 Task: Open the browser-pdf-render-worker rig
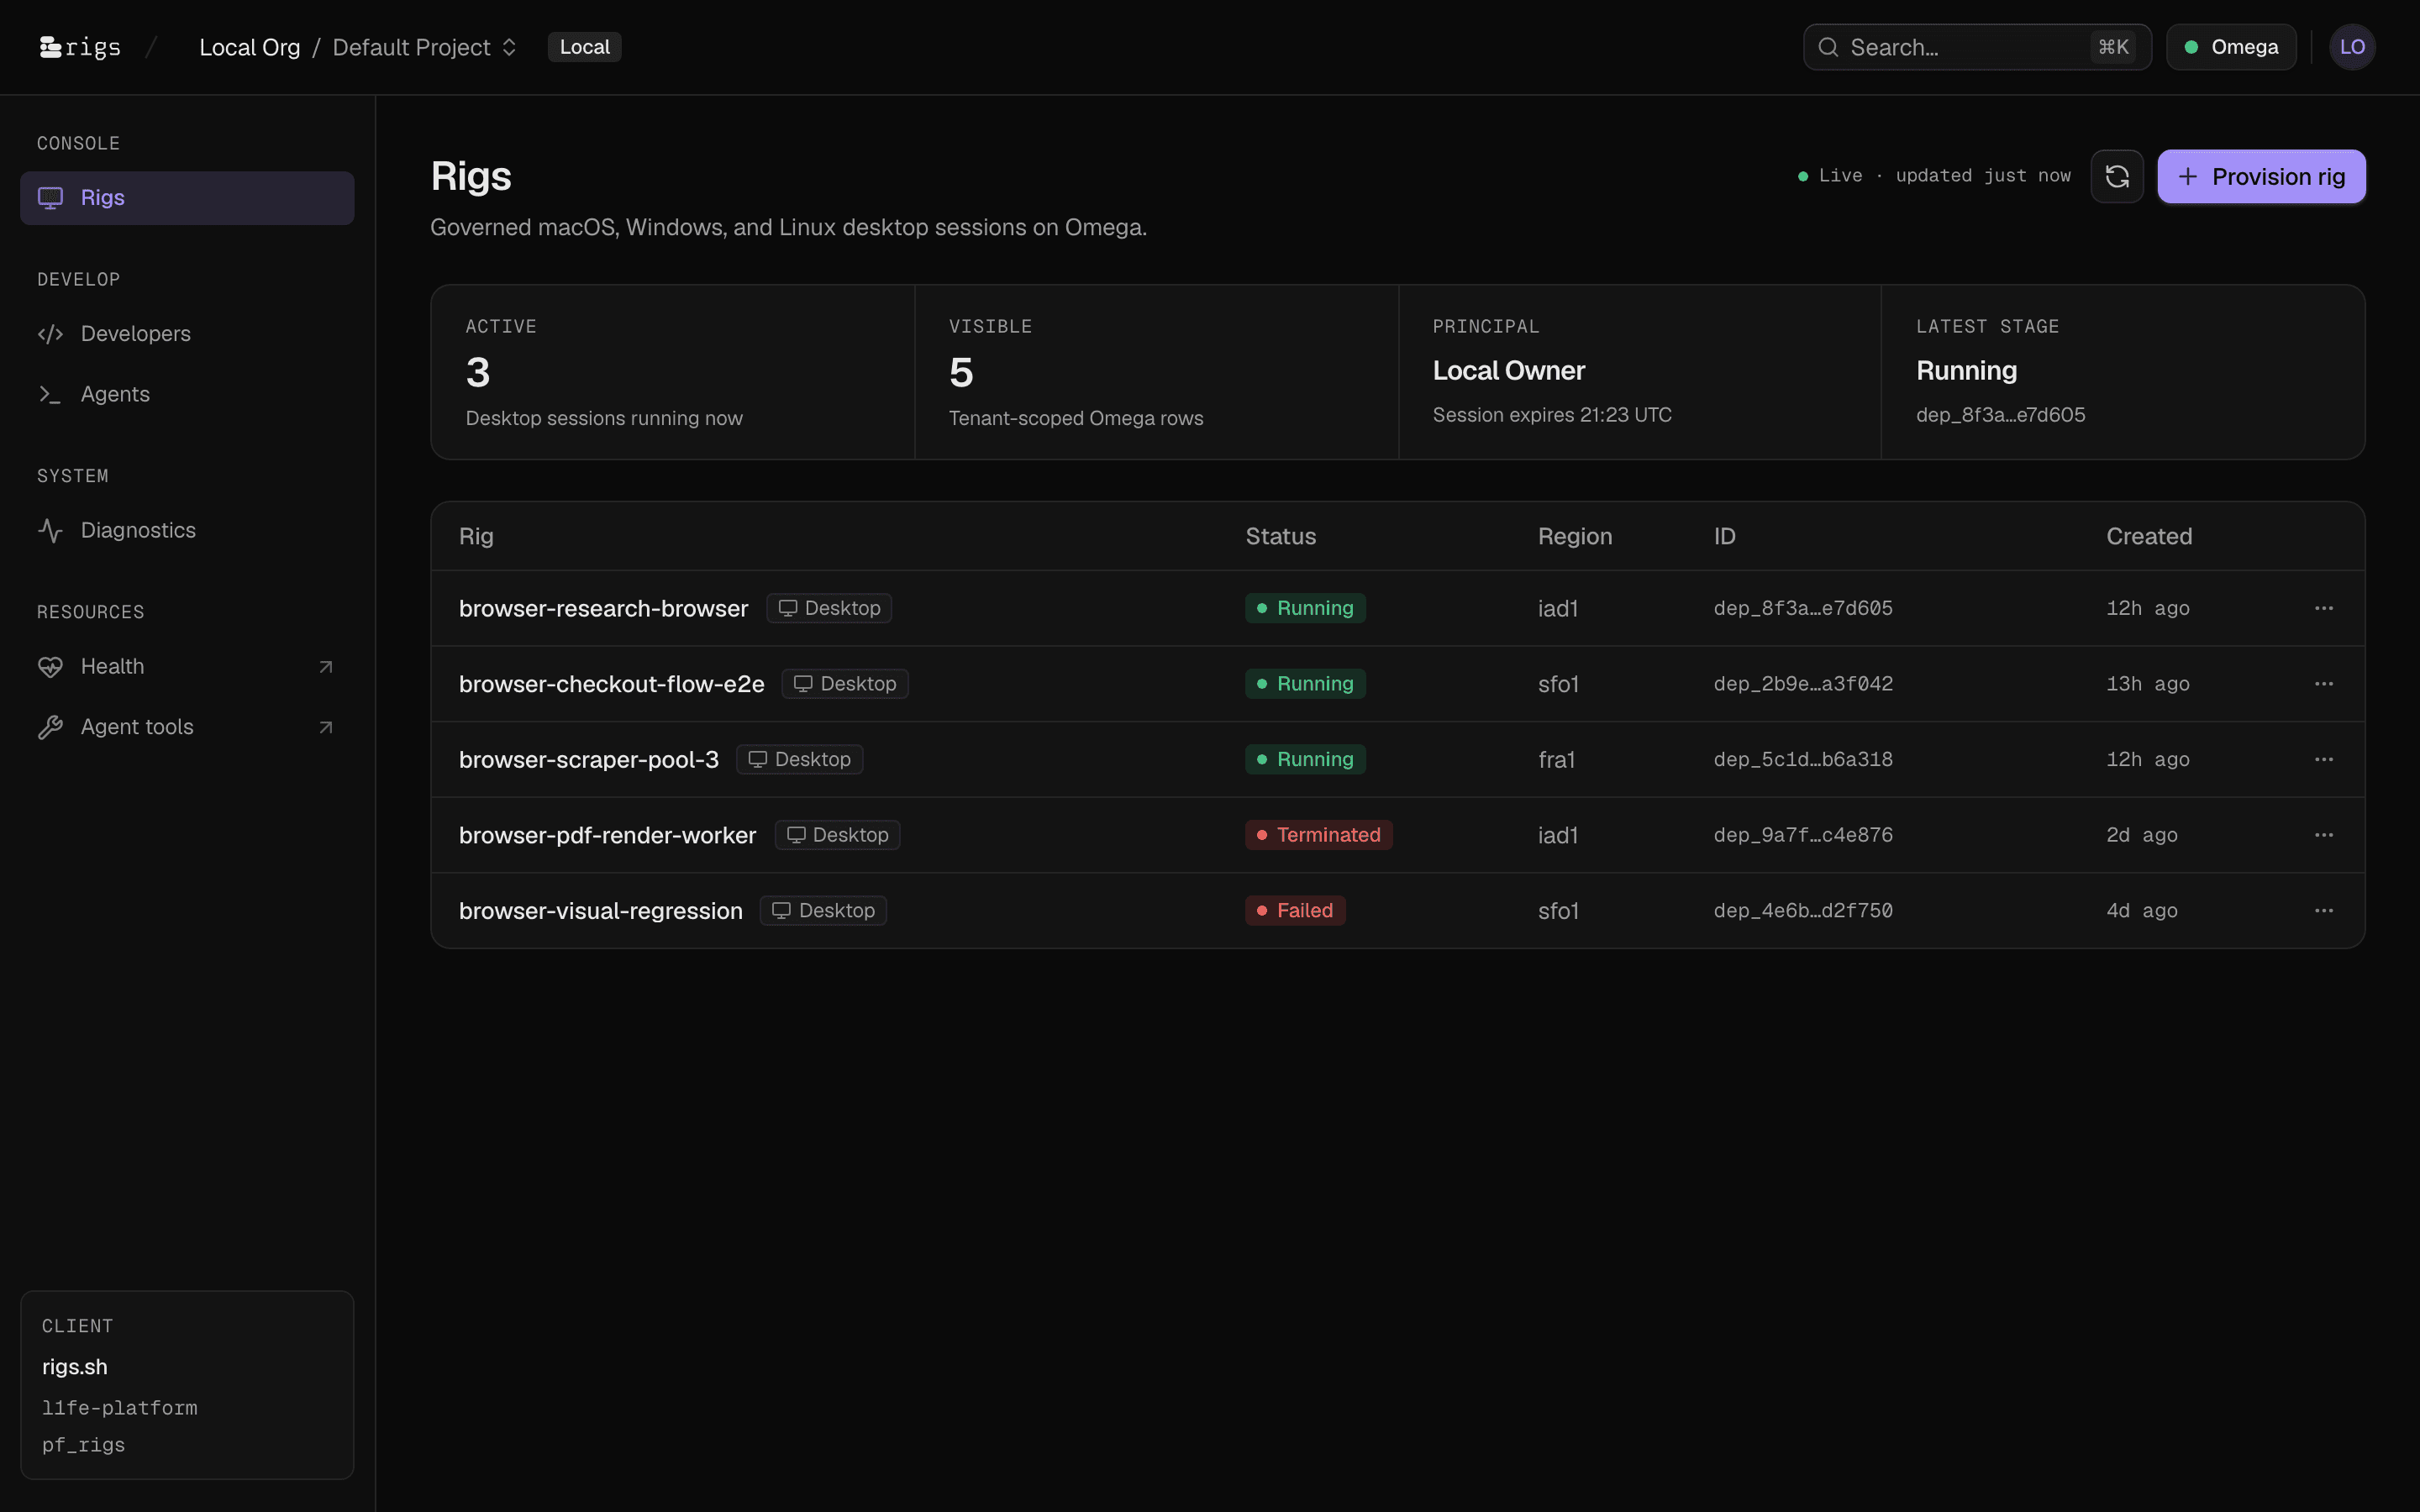click(607, 835)
